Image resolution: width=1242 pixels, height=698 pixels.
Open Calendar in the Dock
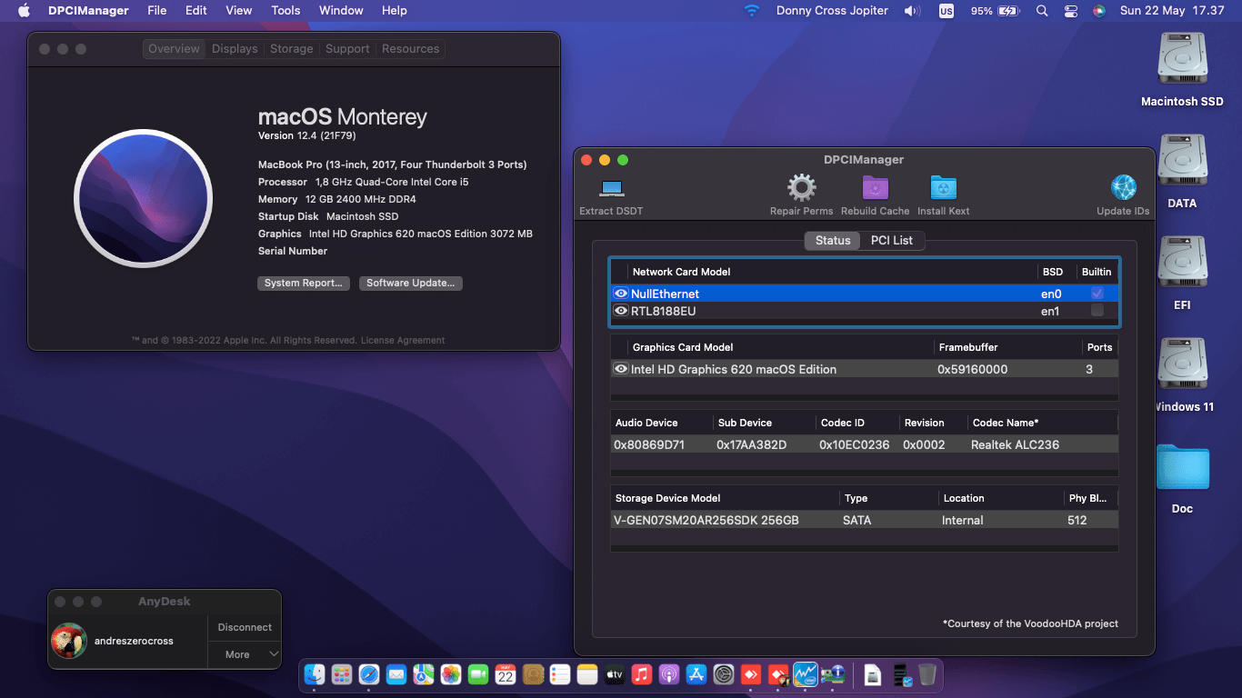coord(506,674)
